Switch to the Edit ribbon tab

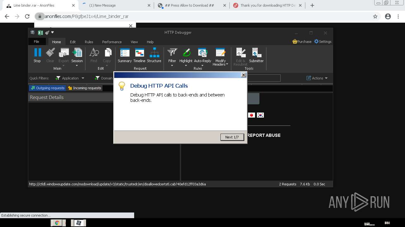click(73, 42)
